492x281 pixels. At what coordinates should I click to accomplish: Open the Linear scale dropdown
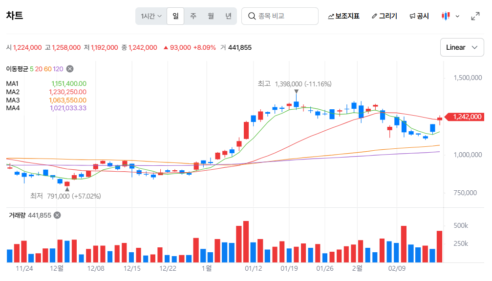click(462, 47)
